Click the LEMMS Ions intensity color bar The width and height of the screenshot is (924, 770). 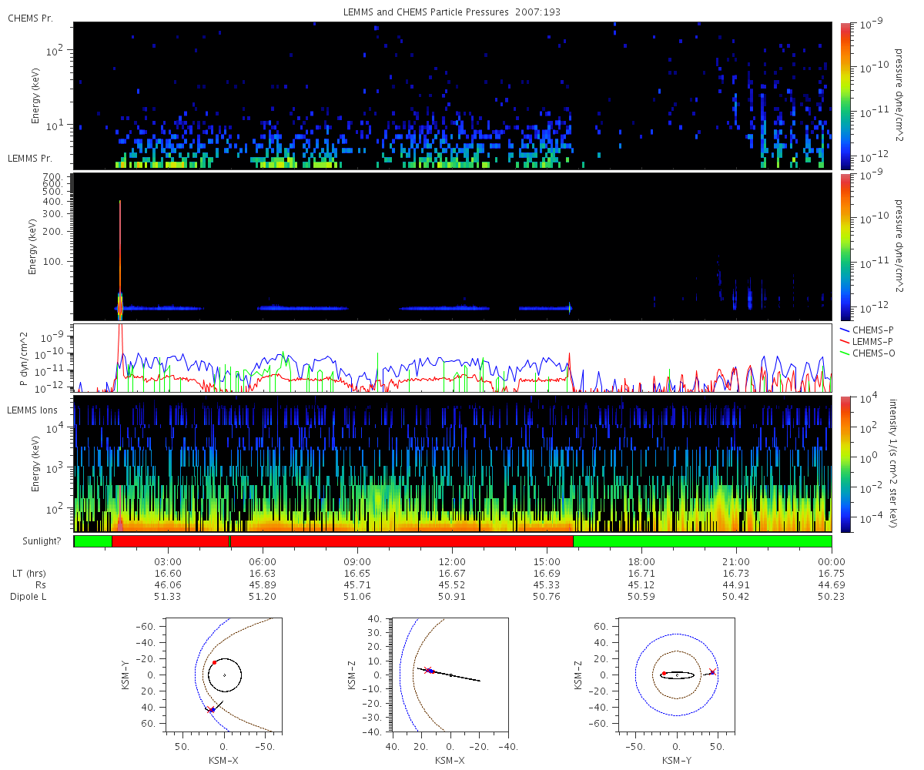[x=845, y=464]
